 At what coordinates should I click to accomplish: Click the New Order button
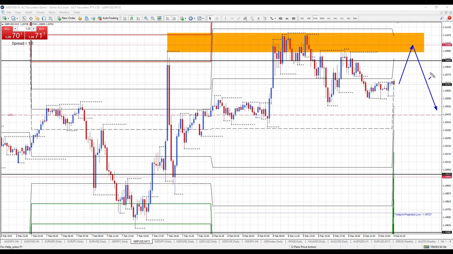point(66,18)
